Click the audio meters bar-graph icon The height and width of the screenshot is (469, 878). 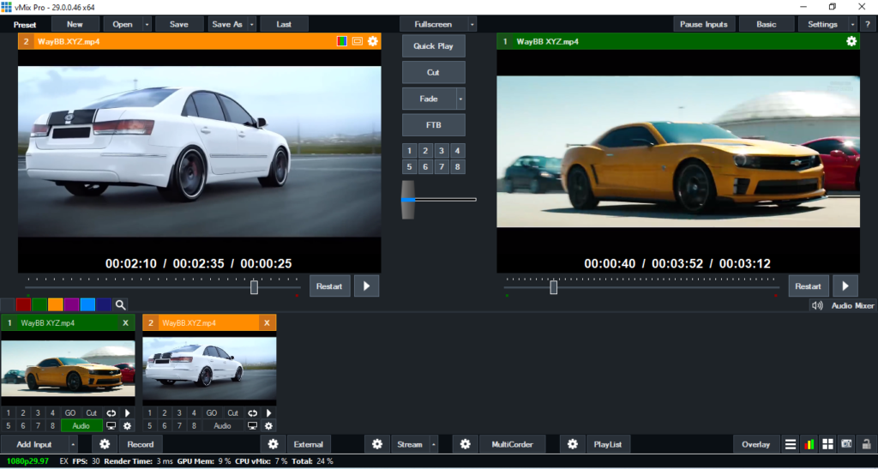809,444
